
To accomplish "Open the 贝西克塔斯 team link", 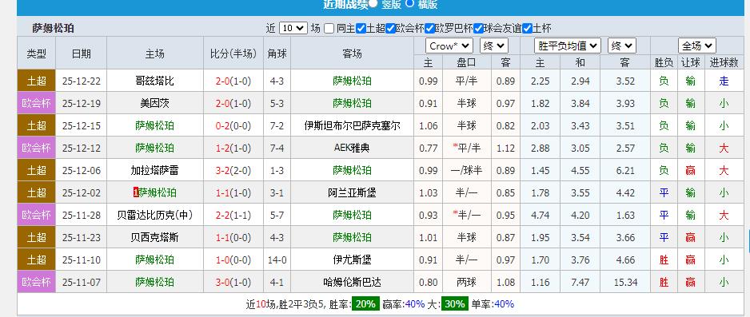I will click(x=154, y=238).
